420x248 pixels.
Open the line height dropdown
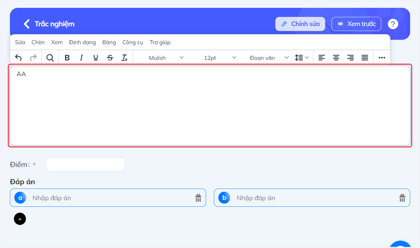click(x=301, y=58)
